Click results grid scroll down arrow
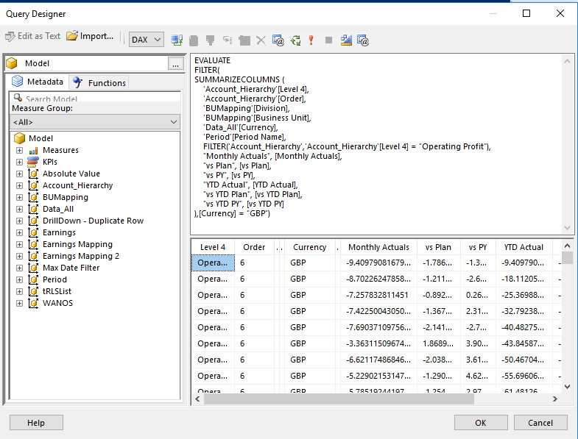This screenshot has width=578, height=439. pyautogui.click(x=567, y=387)
